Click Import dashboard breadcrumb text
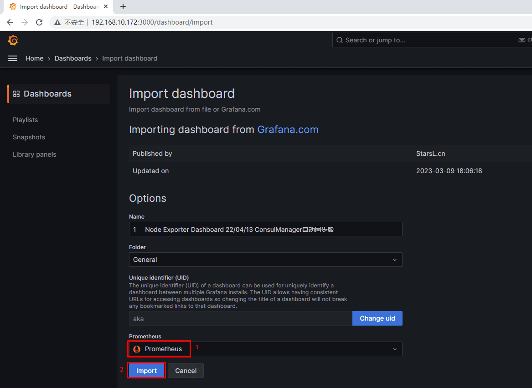Viewport: 532px width, 388px height. (129, 58)
